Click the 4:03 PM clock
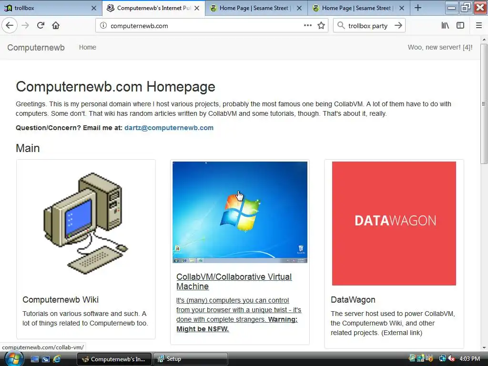Image resolution: width=488 pixels, height=366 pixels. click(x=469, y=358)
